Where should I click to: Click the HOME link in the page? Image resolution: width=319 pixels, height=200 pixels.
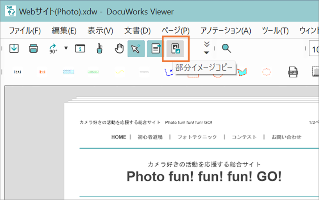[119, 137]
